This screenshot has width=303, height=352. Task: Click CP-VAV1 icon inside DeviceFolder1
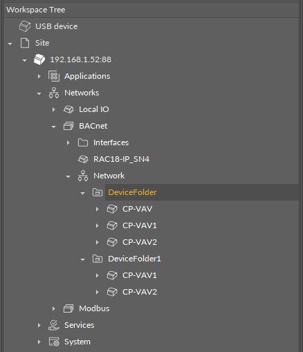(112, 275)
